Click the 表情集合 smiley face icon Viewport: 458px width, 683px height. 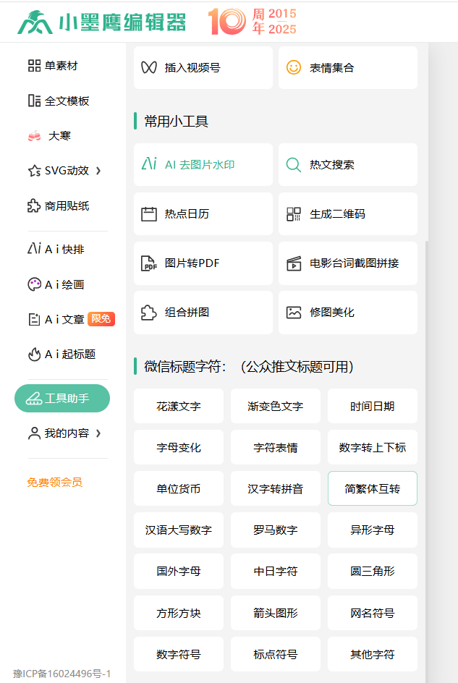pos(294,67)
